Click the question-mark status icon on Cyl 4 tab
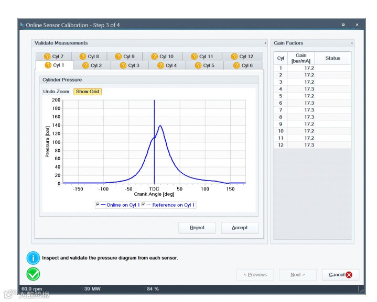The image size is (377, 302). [x=160, y=65]
